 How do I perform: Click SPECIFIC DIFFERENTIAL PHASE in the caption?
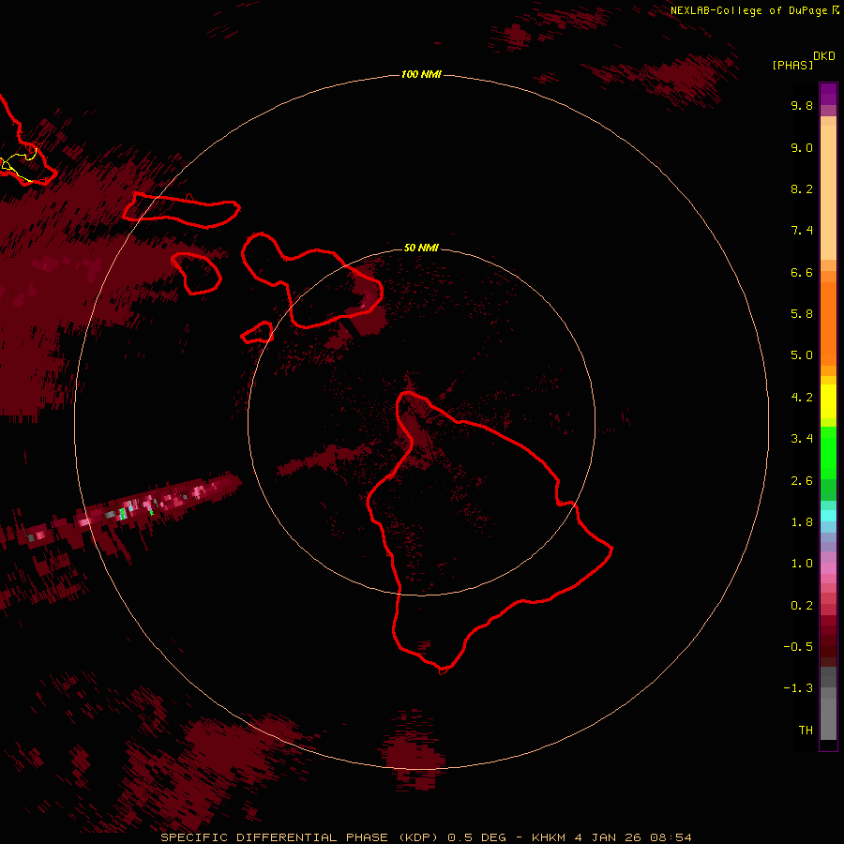(x=274, y=837)
